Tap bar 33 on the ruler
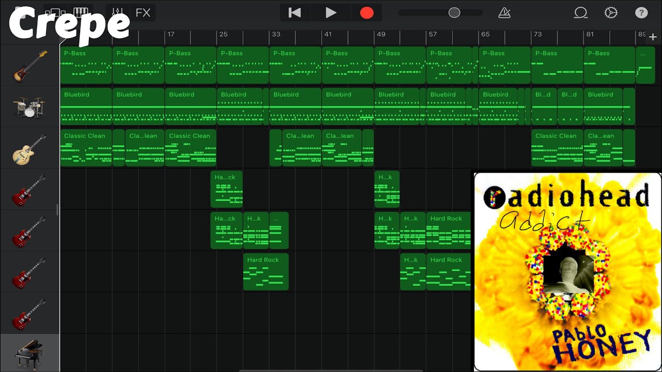 (276, 35)
